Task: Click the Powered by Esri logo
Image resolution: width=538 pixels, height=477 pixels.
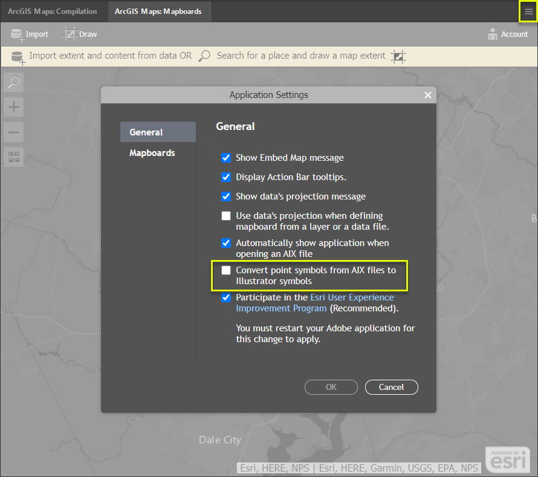Action: (507, 459)
